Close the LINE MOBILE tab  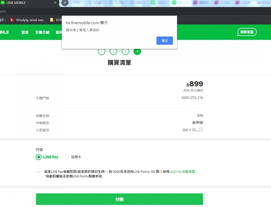click(55, 3)
